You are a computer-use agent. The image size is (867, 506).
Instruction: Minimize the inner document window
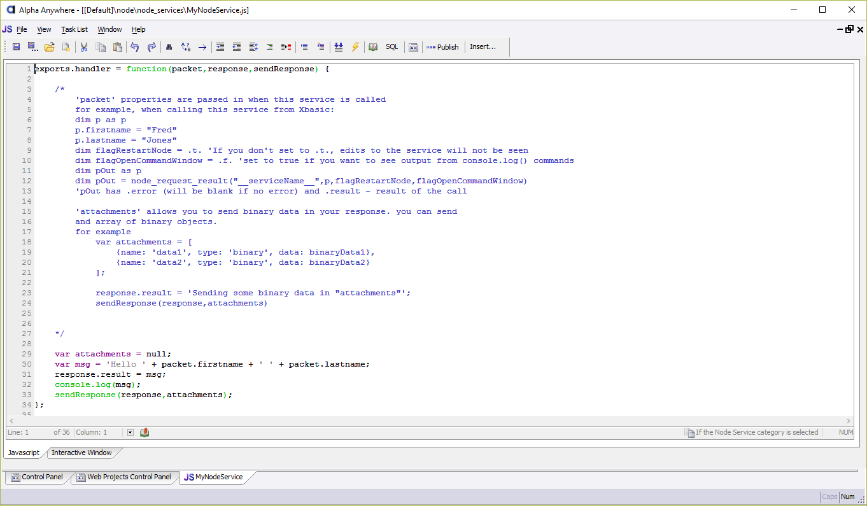coord(839,29)
